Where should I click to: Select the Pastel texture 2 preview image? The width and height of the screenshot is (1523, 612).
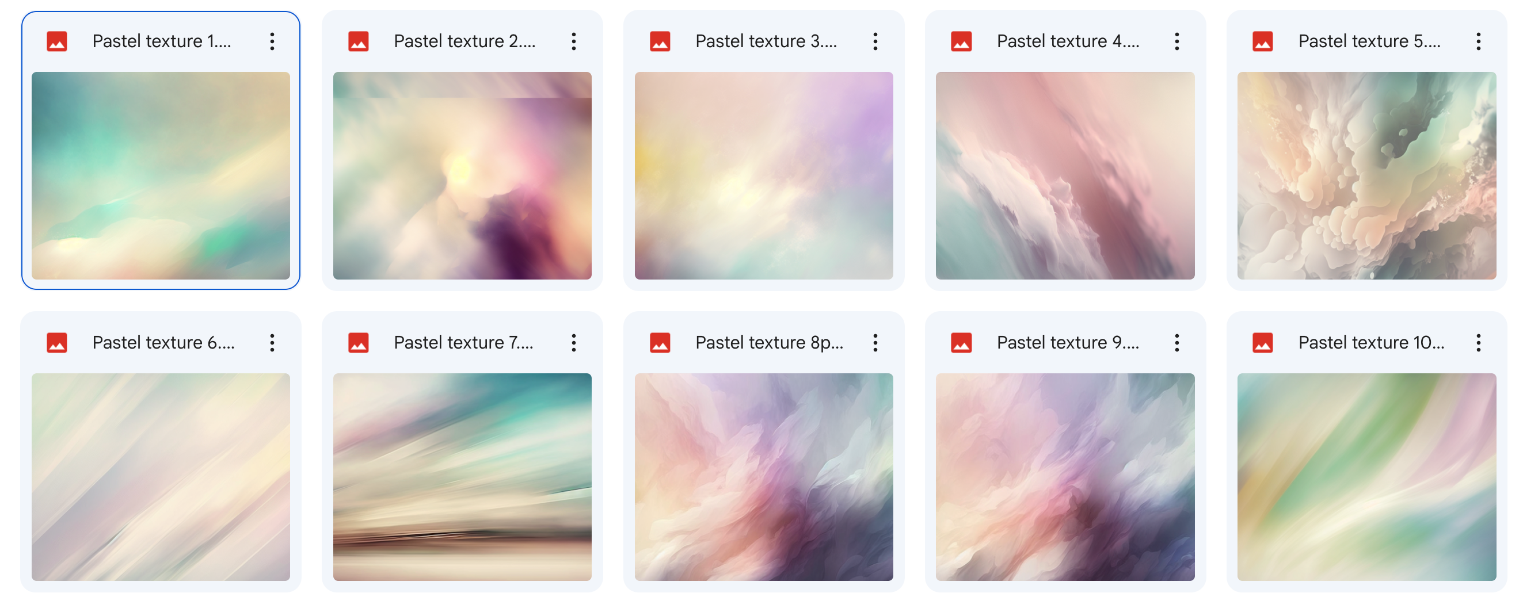[462, 175]
